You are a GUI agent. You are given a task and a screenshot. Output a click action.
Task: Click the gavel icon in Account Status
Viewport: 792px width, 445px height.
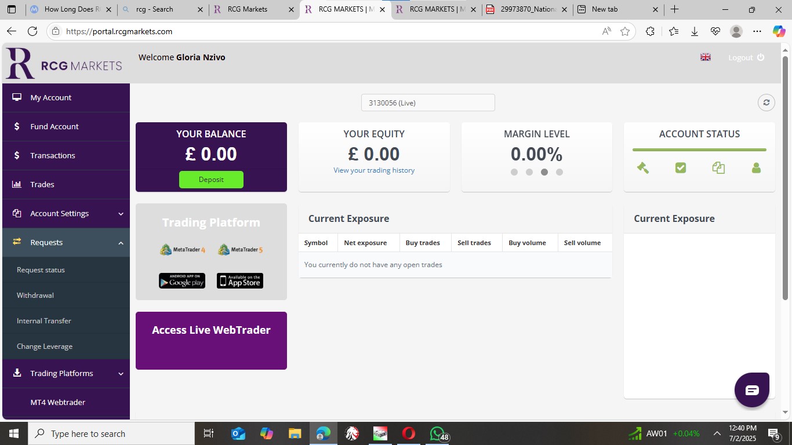642,168
